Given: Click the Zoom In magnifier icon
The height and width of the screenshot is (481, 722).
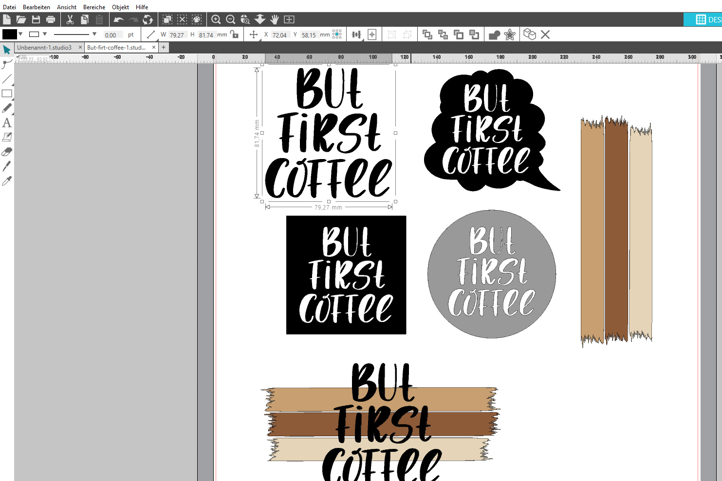Looking at the screenshot, I should [x=216, y=19].
